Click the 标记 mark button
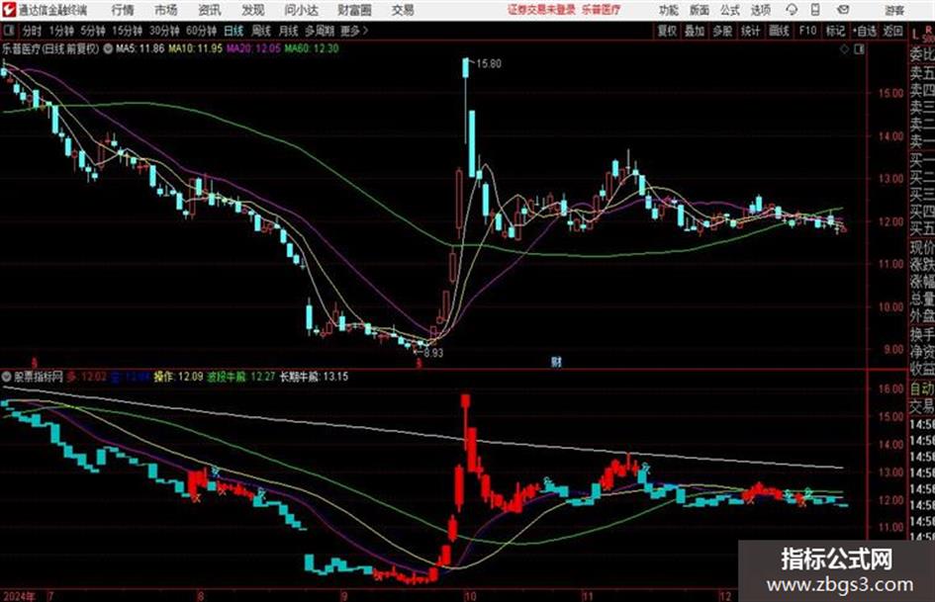The height and width of the screenshot is (602, 935). (x=835, y=31)
